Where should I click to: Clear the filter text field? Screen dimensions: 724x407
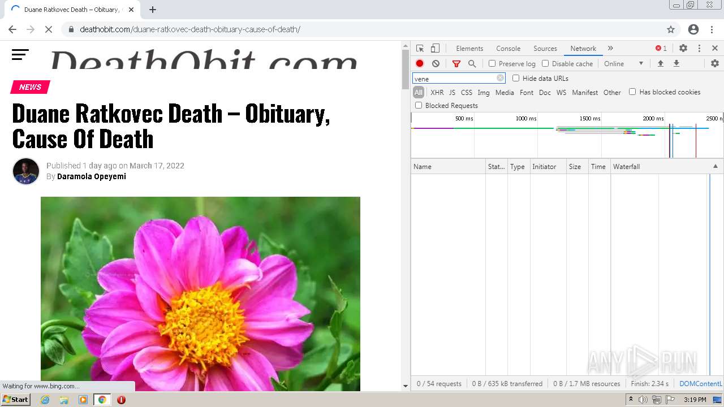click(x=500, y=79)
